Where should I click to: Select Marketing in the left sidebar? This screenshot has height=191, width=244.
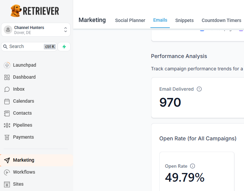click(x=23, y=160)
